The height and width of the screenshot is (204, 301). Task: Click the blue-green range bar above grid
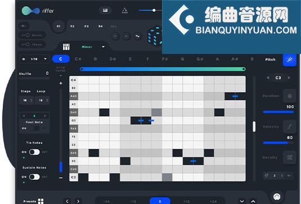coord(163,69)
